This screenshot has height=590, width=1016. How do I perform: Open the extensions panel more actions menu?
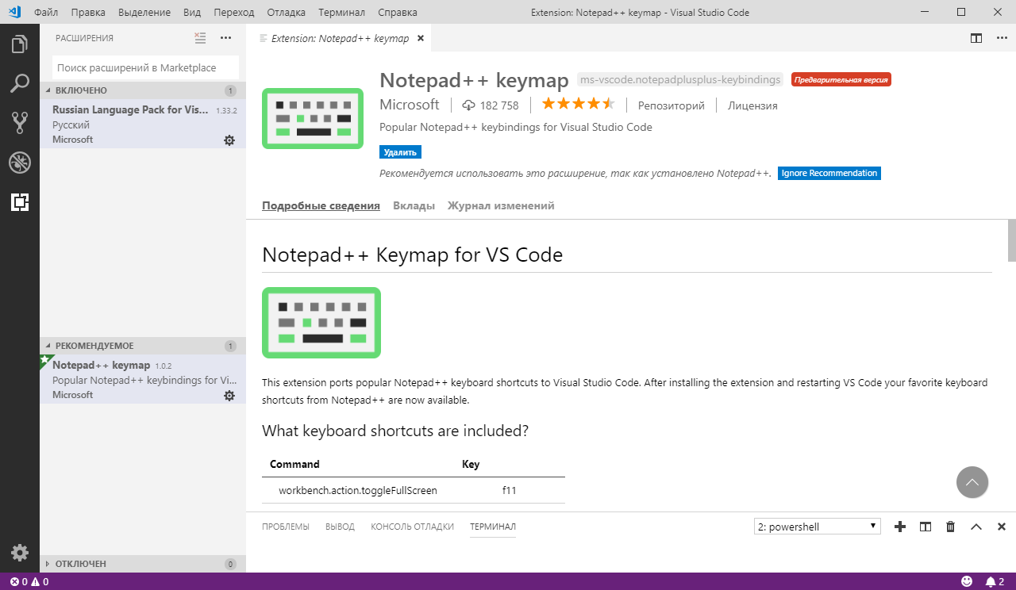pyautogui.click(x=225, y=38)
